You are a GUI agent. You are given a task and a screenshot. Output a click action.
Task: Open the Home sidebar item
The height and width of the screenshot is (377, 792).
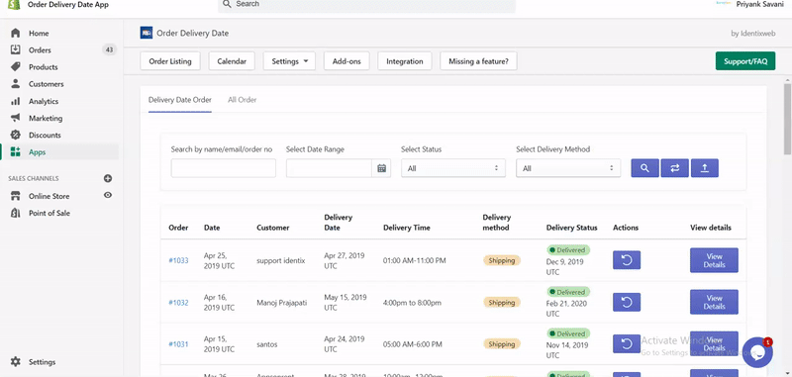[x=39, y=34]
